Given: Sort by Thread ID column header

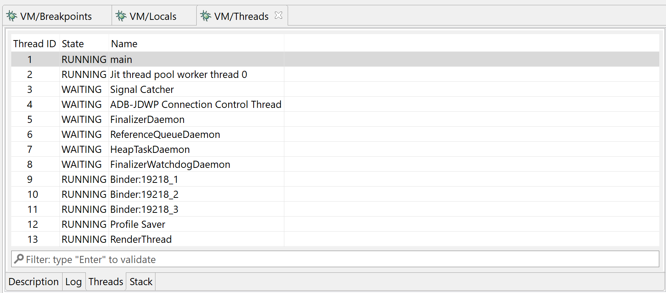Looking at the screenshot, I should click(35, 44).
